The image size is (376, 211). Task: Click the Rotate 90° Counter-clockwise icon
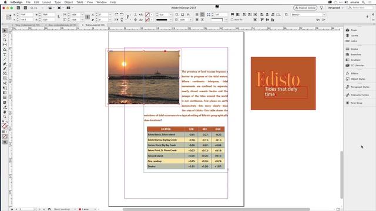point(122,15)
